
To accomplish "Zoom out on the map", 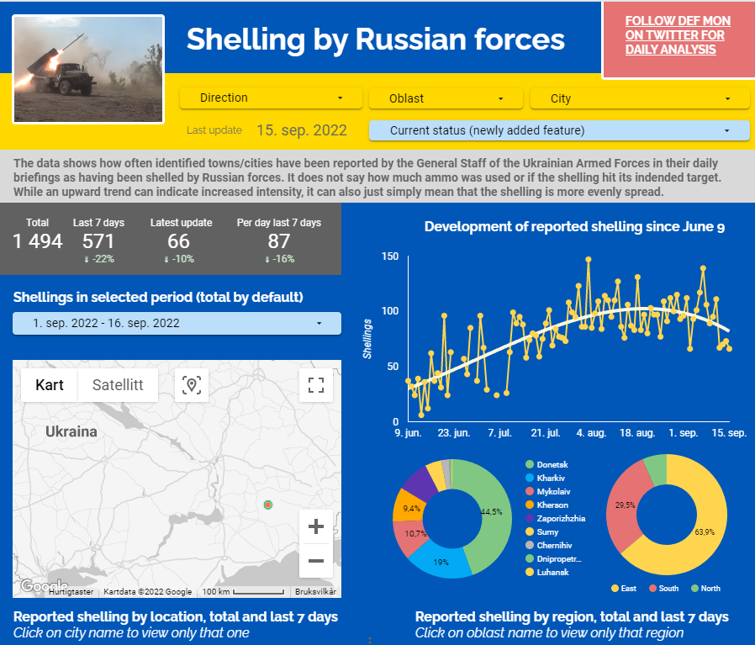I will 316,561.
